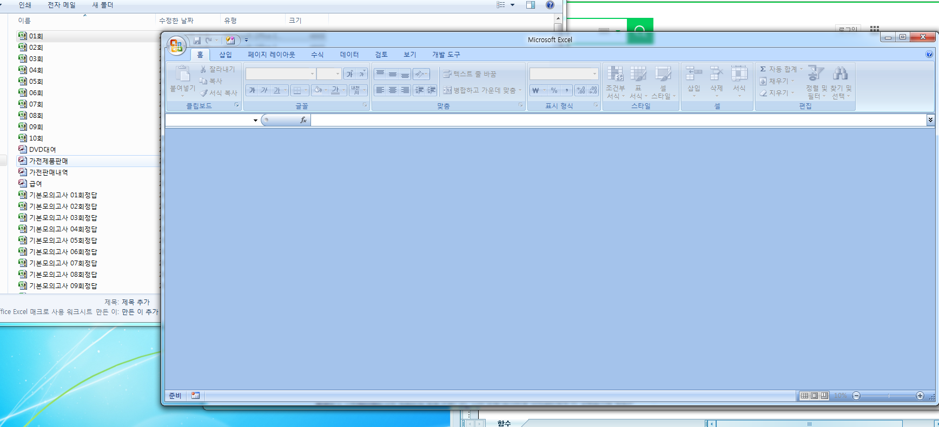
Task: Open the 삽입 ribbon tab
Action: [225, 55]
